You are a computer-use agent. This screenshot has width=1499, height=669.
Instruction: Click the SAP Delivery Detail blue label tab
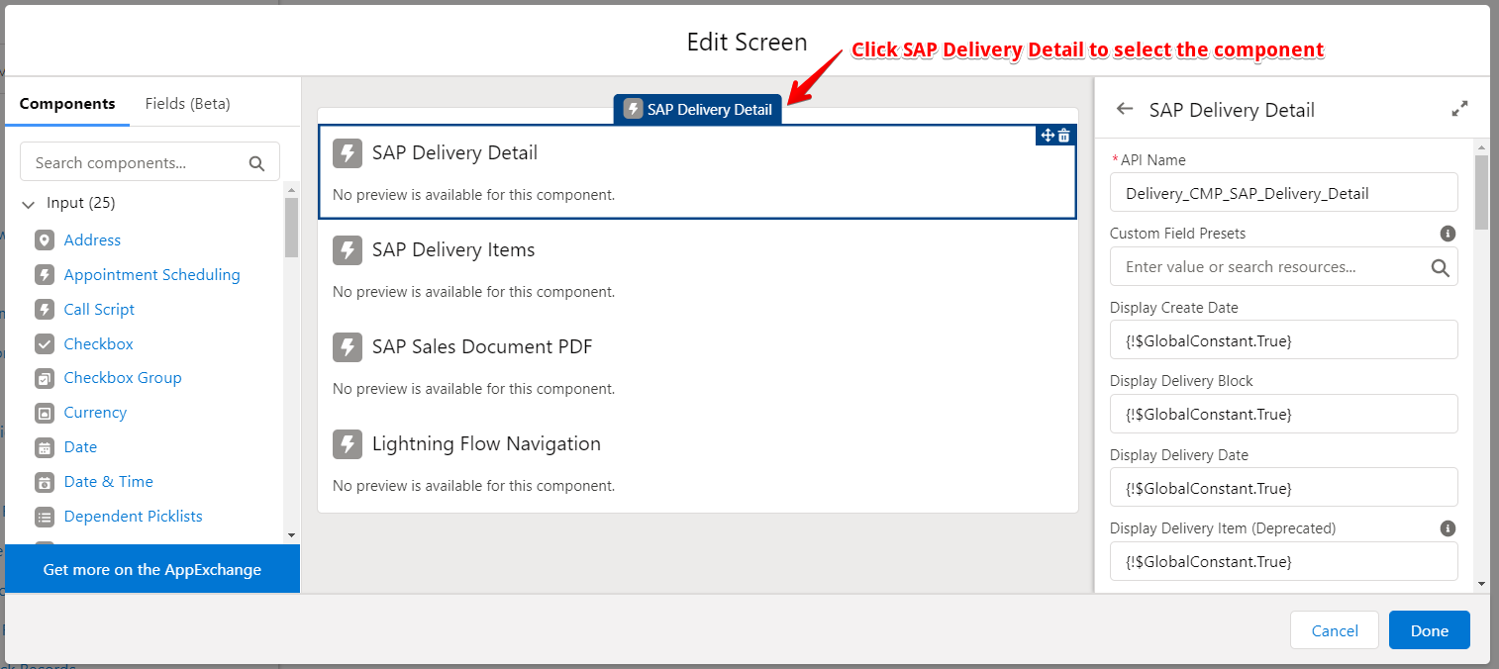point(698,110)
